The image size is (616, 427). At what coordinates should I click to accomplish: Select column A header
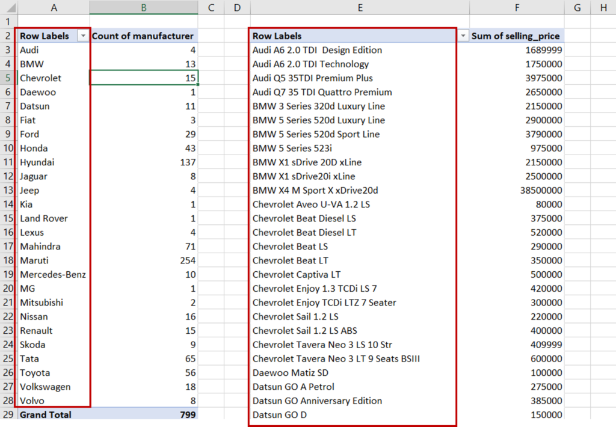(x=54, y=7)
